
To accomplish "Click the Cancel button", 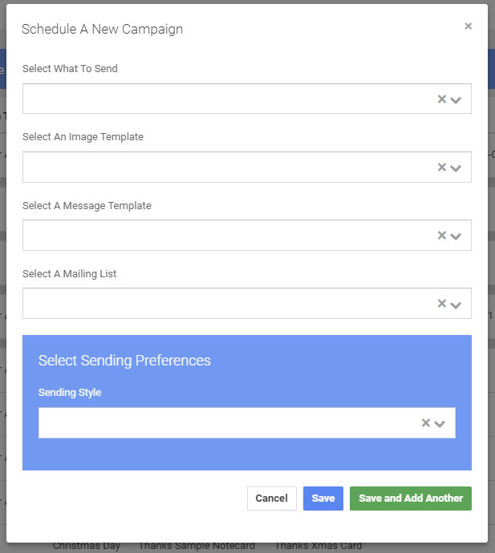I will click(271, 499).
